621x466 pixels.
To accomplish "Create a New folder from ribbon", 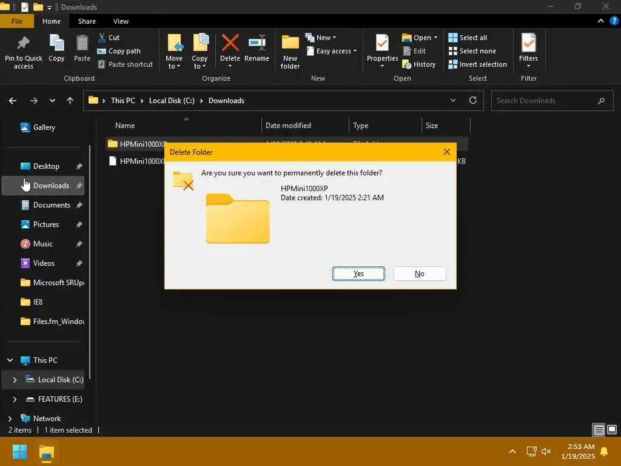I will tap(290, 52).
